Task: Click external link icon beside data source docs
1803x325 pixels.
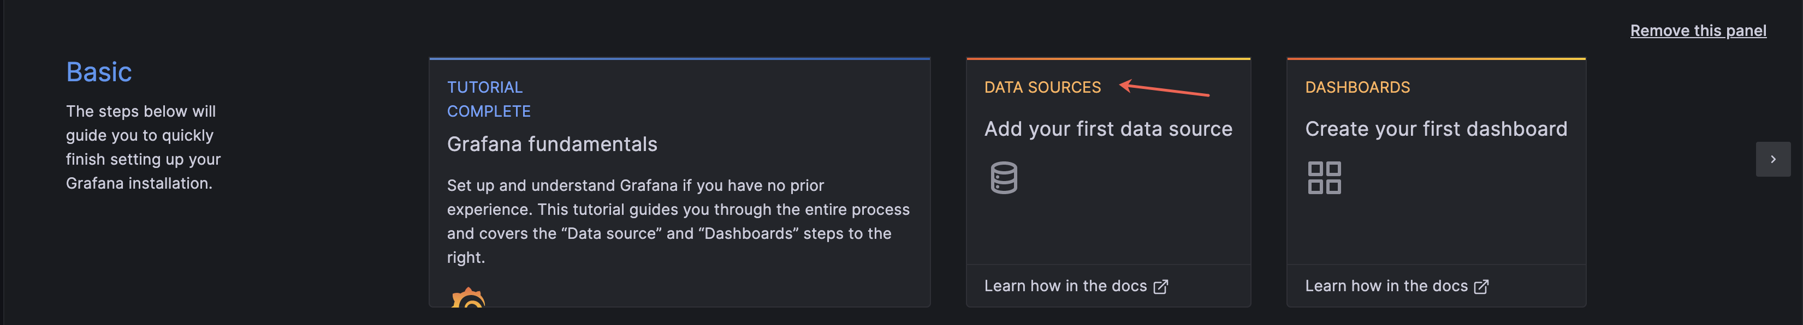Action: click(x=1160, y=287)
